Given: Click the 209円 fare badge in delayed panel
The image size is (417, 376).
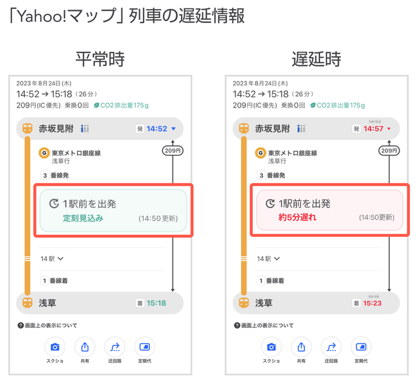Looking at the screenshot, I should point(389,151).
